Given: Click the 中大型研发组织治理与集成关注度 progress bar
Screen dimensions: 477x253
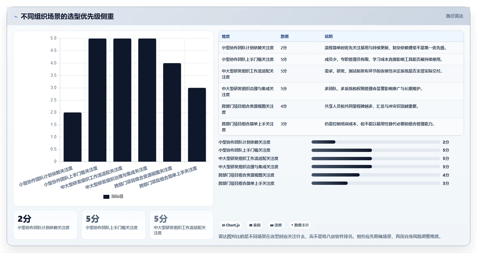Looking at the screenshot, I should pyautogui.click(x=376, y=167).
